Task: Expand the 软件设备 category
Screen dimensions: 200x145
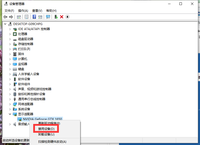Action: click(x=10, y=79)
